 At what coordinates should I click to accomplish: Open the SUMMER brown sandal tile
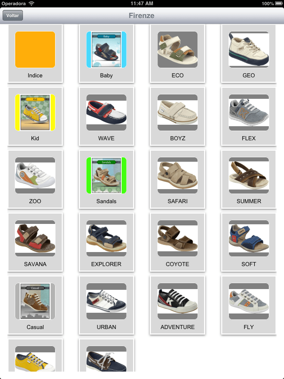pyautogui.click(x=249, y=179)
